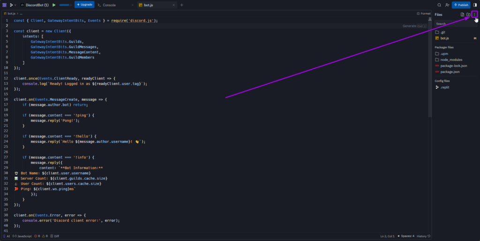Click the Publish button
The height and width of the screenshot is (241, 480).
pyautogui.click(x=461, y=5)
